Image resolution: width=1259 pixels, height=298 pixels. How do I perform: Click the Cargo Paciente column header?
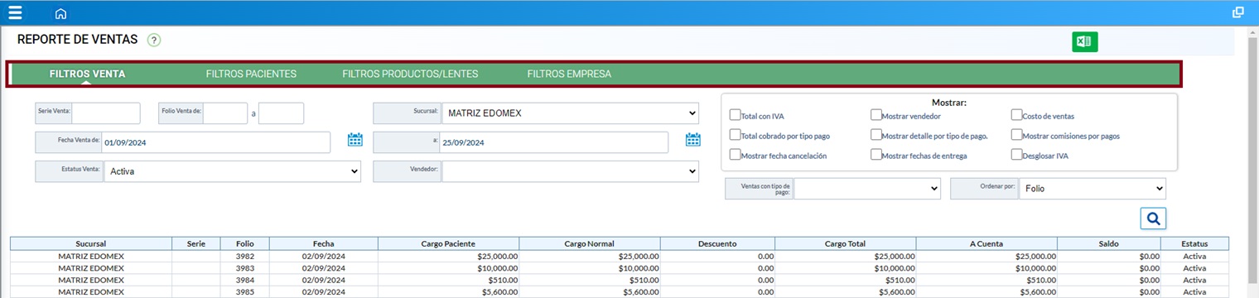[449, 244]
